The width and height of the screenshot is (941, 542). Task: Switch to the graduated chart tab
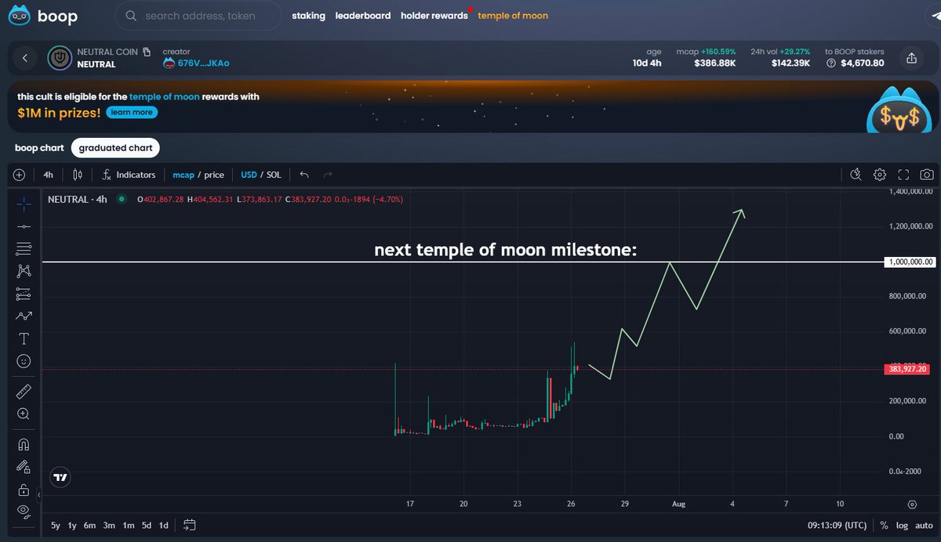point(115,147)
